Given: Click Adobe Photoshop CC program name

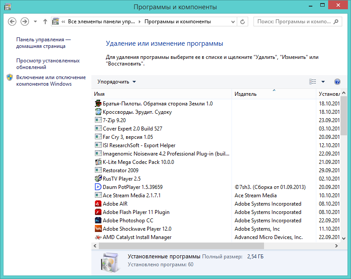Looking at the screenshot, I should 128,221.
